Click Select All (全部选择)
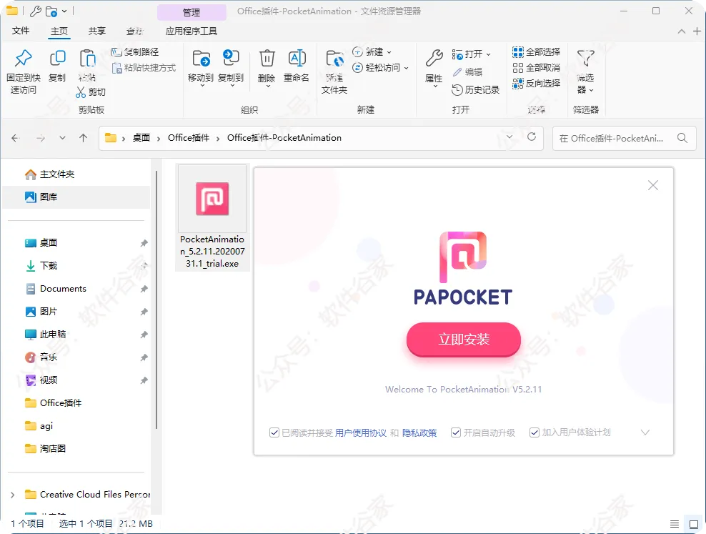The width and height of the screenshot is (706, 534). pos(536,52)
